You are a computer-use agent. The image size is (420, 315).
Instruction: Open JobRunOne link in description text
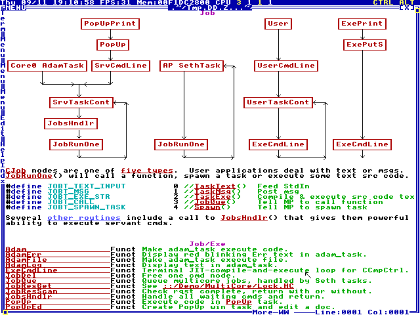pyautogui.click(x=29, y=176)
